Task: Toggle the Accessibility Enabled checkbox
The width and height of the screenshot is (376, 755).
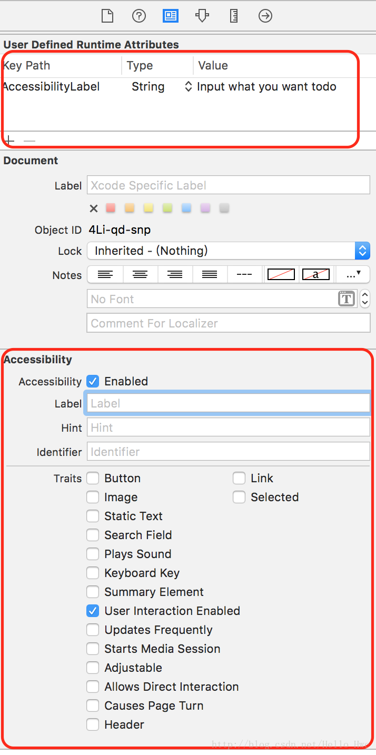Action: [x=93, y=381]
